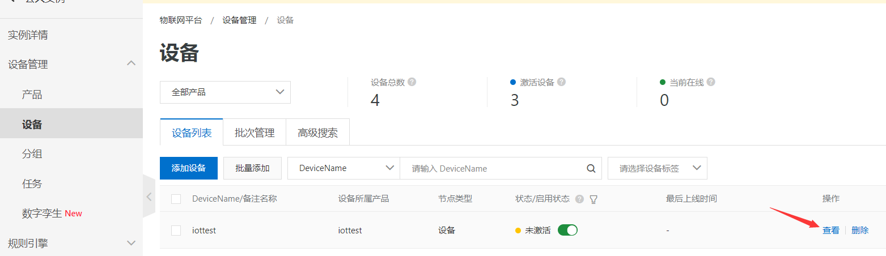The image size is (886, 256).
Task: Expand the 规则引擎 sidebar section
Action: 131,243
